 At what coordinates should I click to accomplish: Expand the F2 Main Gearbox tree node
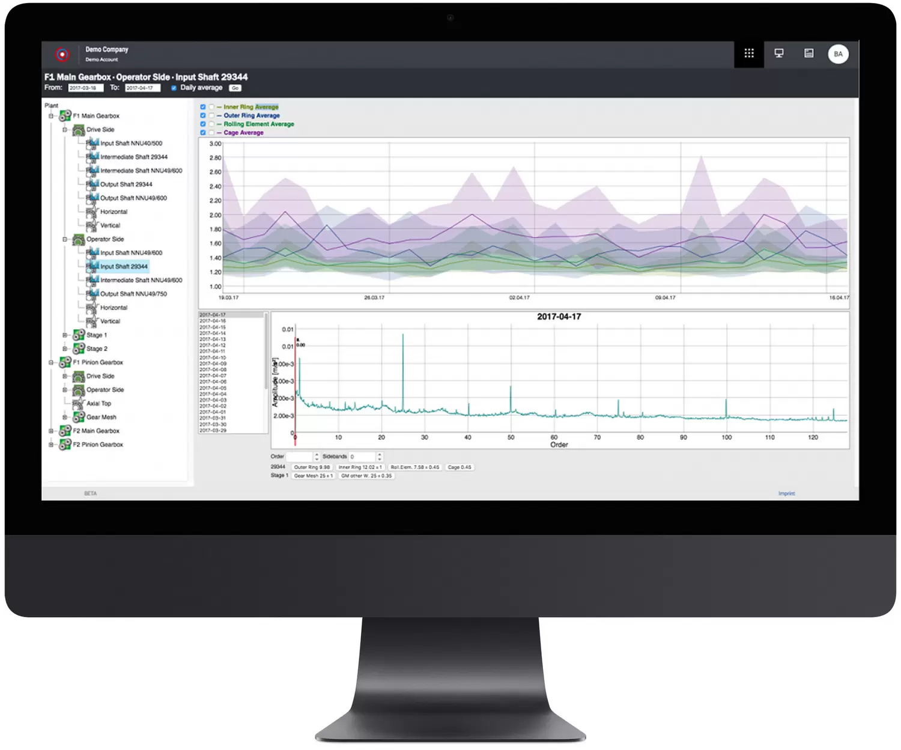[x=52, y=431]
